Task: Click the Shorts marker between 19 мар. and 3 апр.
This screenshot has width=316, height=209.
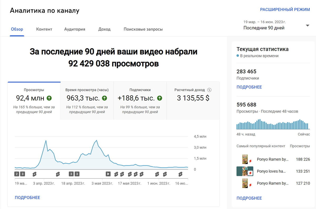Action: click(x=34, y=174)
